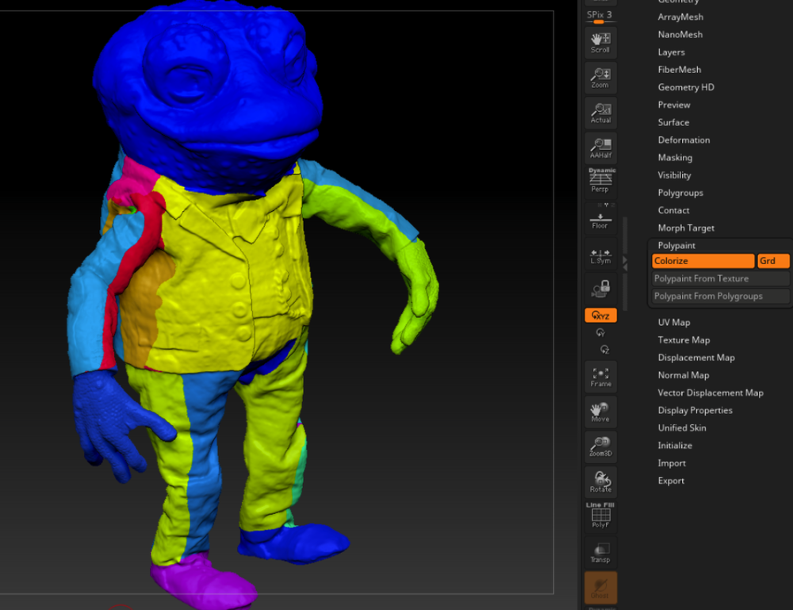This screenshot has width=793, height=610.
Task: Click the camera lock icon
Action: tap(600, 289)
